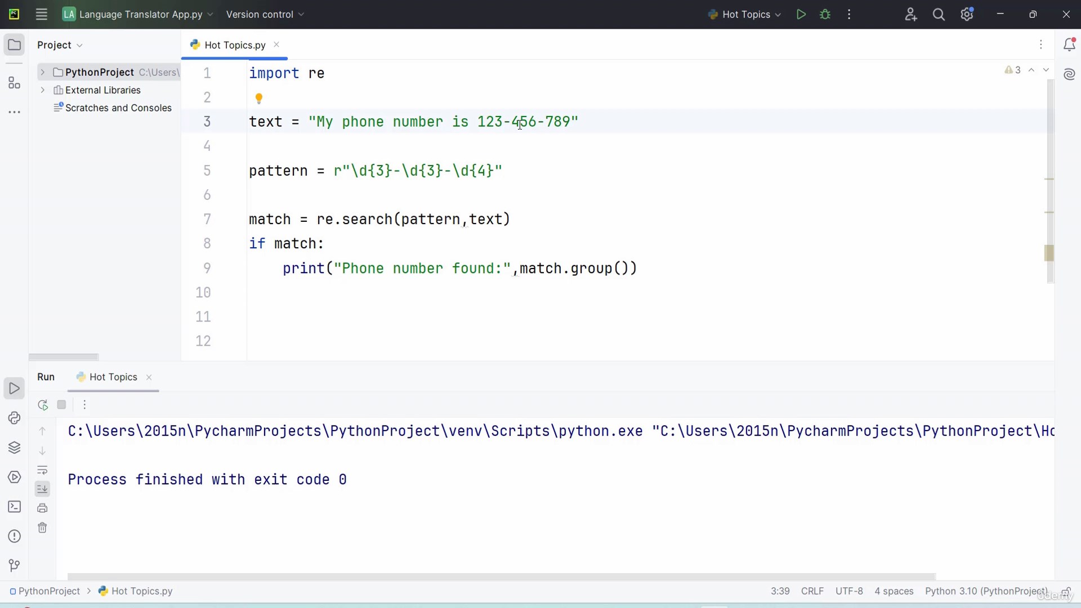Screen dimensions: 1081x608
Task: Open Project view mode dropdown
Action: coord(60,45)
